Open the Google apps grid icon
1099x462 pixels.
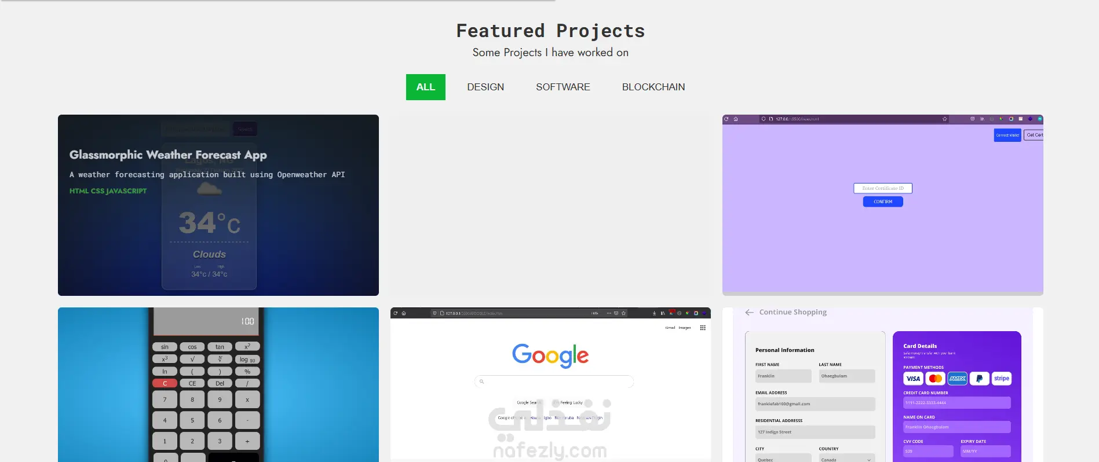click(x=703, y=328)
